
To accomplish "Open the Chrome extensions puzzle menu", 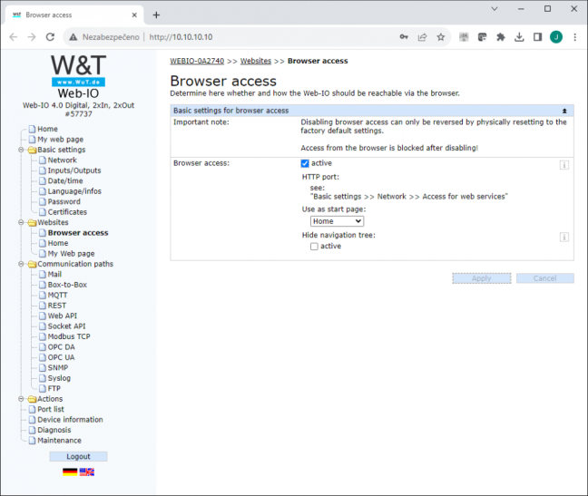I will (501, 36).
